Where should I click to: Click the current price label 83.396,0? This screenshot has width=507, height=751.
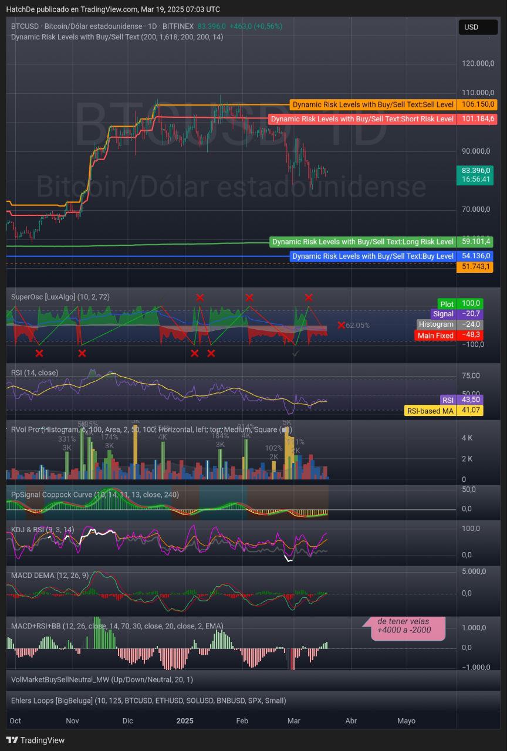[476, 170]
